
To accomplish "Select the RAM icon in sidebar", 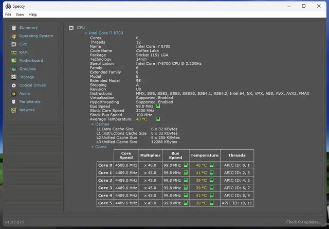I will [x=13, y=52].
